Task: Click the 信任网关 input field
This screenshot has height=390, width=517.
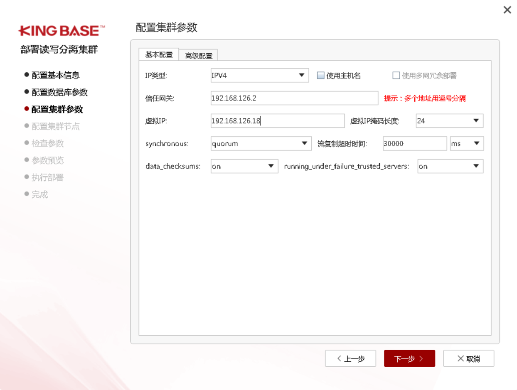Action: pyautogui.click(x=294, y=98)
